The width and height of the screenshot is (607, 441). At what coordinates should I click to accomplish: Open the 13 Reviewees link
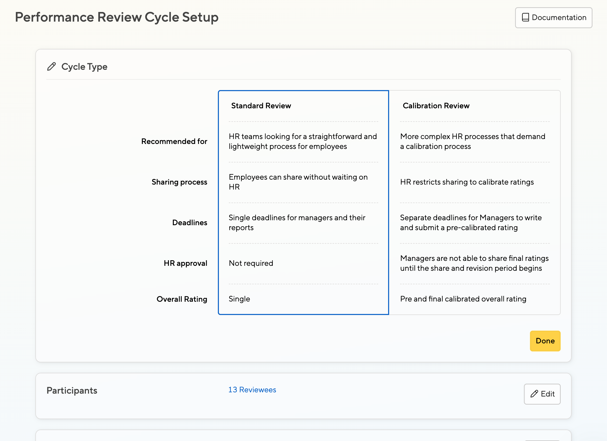pyautogui.click(x=252, y=390)
